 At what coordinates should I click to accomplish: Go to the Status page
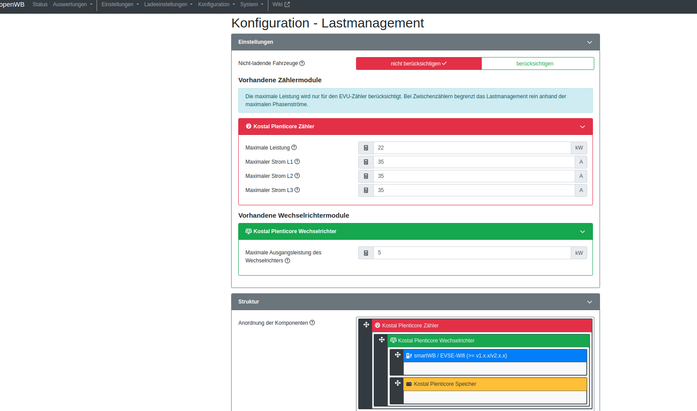[x=40, y=4]
